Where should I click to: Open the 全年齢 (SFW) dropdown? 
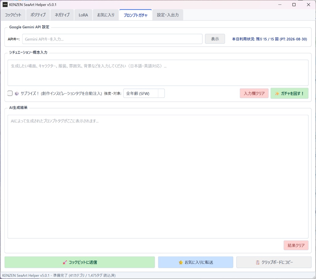point(144,93)
